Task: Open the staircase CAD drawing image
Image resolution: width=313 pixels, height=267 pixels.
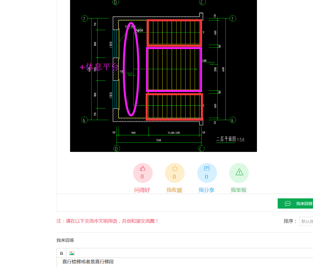Action: (x=163, y=76)
